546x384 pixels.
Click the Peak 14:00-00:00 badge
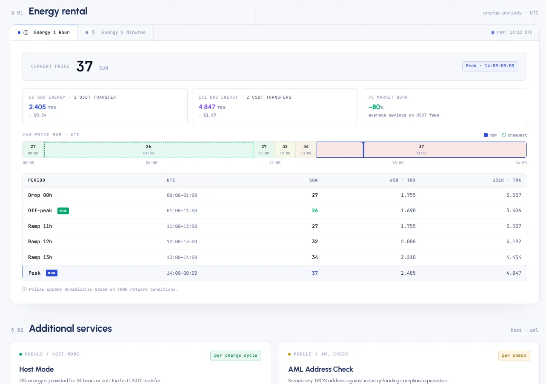coord(490,66)
